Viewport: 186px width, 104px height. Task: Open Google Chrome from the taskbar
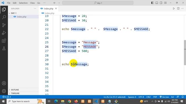(69, 101)
